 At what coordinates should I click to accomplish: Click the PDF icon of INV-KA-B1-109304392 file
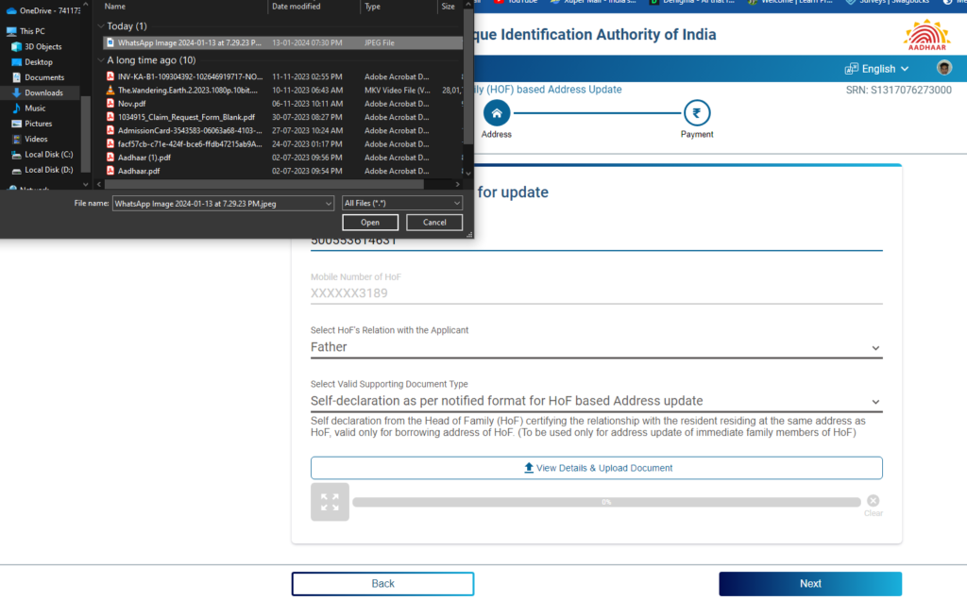click(110, 76)
